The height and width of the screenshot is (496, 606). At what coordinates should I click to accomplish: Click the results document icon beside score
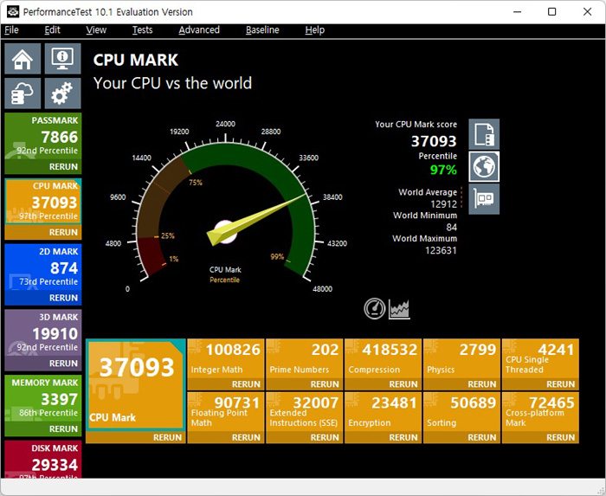(x=484, y=134)
